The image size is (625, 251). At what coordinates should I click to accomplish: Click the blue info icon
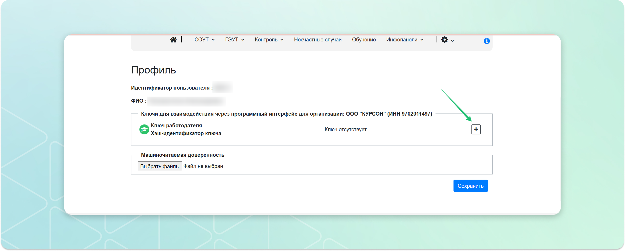487,41
